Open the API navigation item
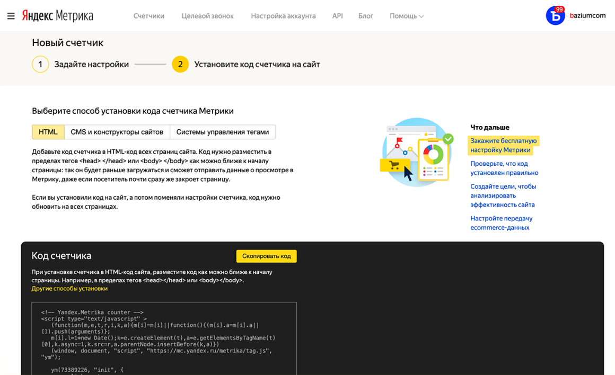Screen dimensions: 615x375 coord(337,16)
